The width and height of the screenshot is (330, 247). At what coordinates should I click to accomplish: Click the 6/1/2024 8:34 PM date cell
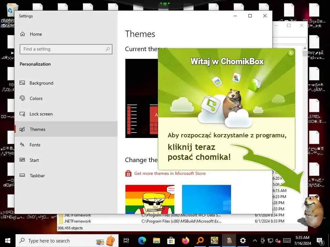pos(270,215)
